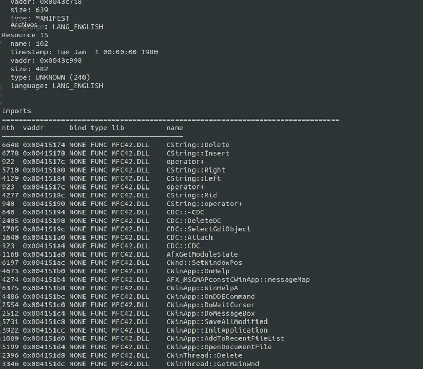Click the address 0x00415180
The height and width of the screenshot is (369, 423).
click(x=44, y=170)
